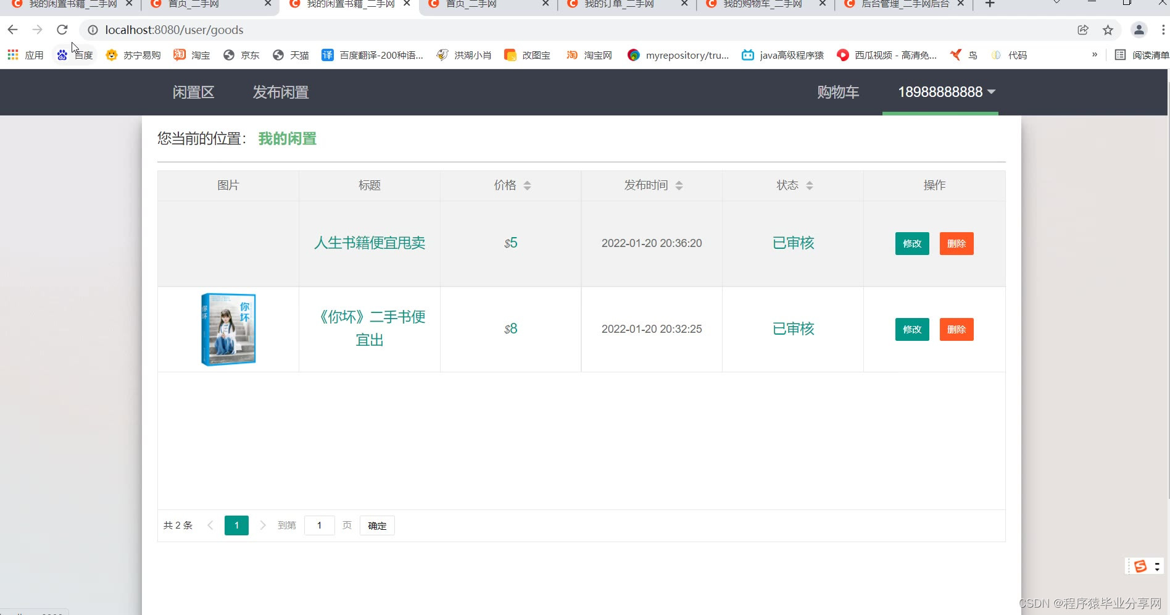Open the 百度翻译 bookmark
This screenshot has height=615, width=1170.
click(372, 55)
